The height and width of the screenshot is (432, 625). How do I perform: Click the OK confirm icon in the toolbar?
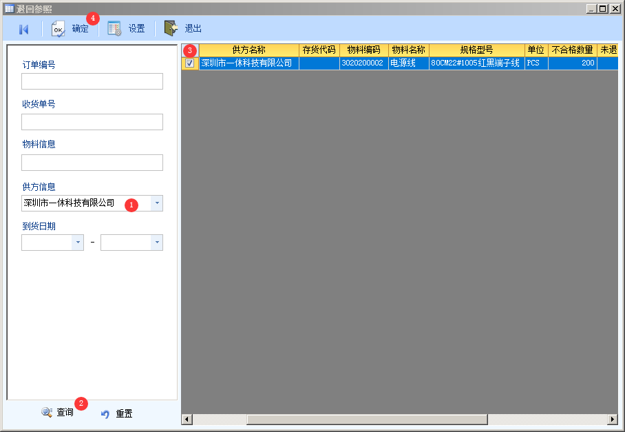click(x=59, y=29)
